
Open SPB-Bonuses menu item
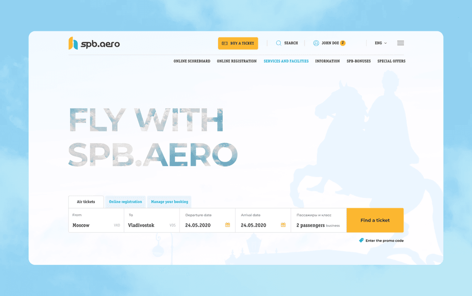[359, 61]
